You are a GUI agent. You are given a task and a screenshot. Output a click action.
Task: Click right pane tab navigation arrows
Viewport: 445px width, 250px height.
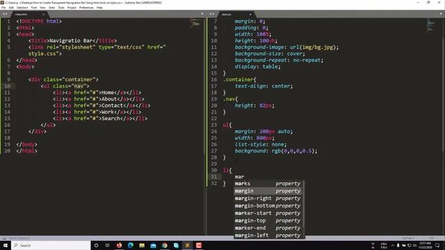click(x=211, y=14)
